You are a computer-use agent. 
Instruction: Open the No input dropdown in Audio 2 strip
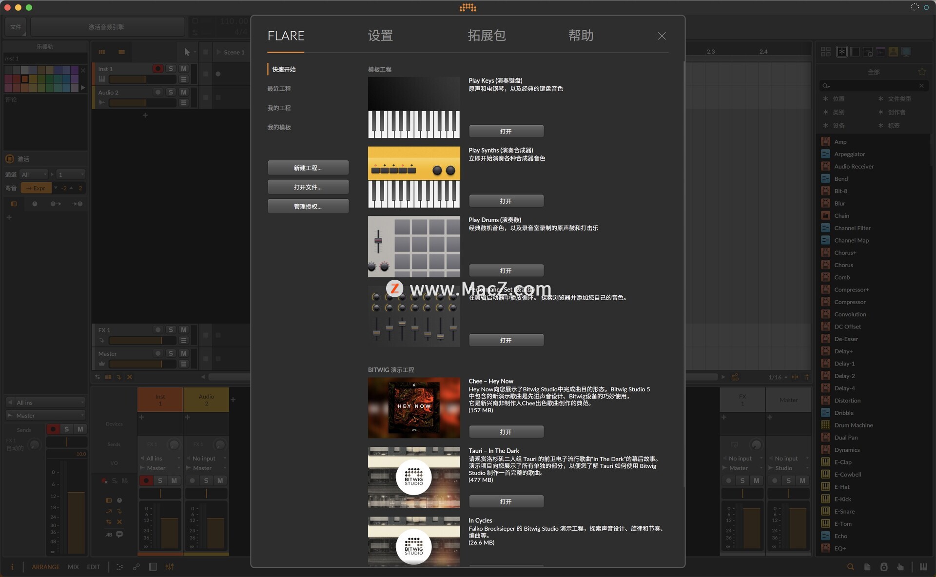point(207,458)
